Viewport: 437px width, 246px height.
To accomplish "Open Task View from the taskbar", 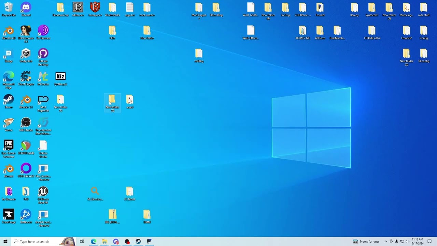I will click(82, 242).
